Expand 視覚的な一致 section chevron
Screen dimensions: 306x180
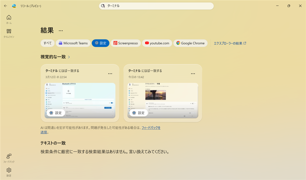[69, 57]
